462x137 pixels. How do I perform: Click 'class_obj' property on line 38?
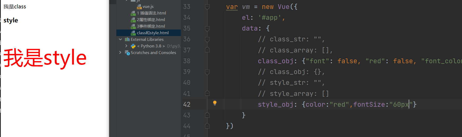pyautogui.click(x=276, y=61)
